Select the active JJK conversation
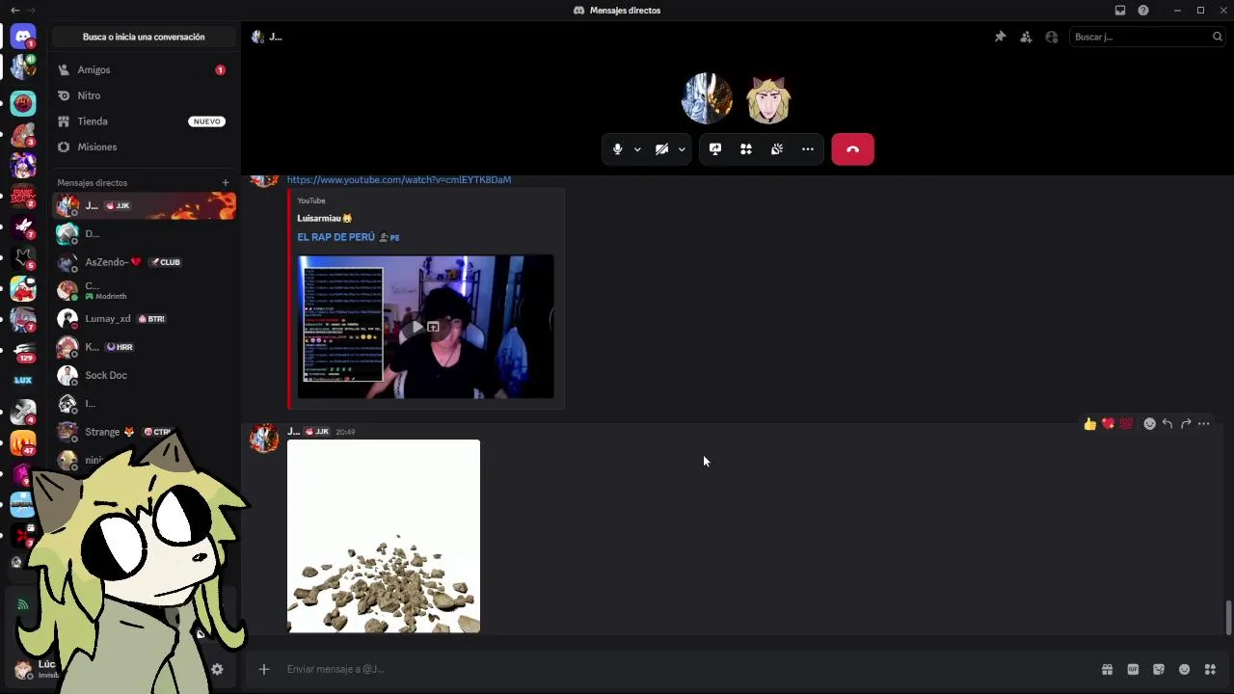The height and width of the screenshot is (694, 1234). (x=143, y=205)
